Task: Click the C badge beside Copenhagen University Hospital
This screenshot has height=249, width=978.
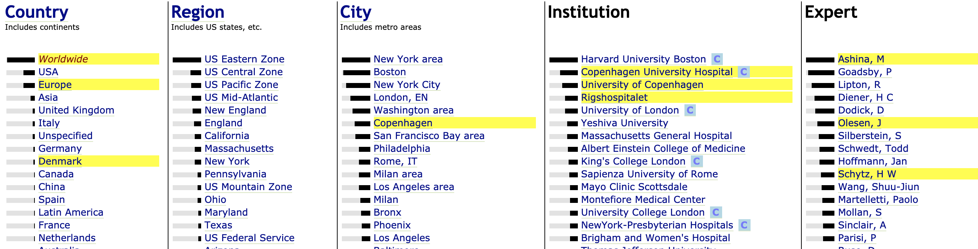Action: (743, 72)
